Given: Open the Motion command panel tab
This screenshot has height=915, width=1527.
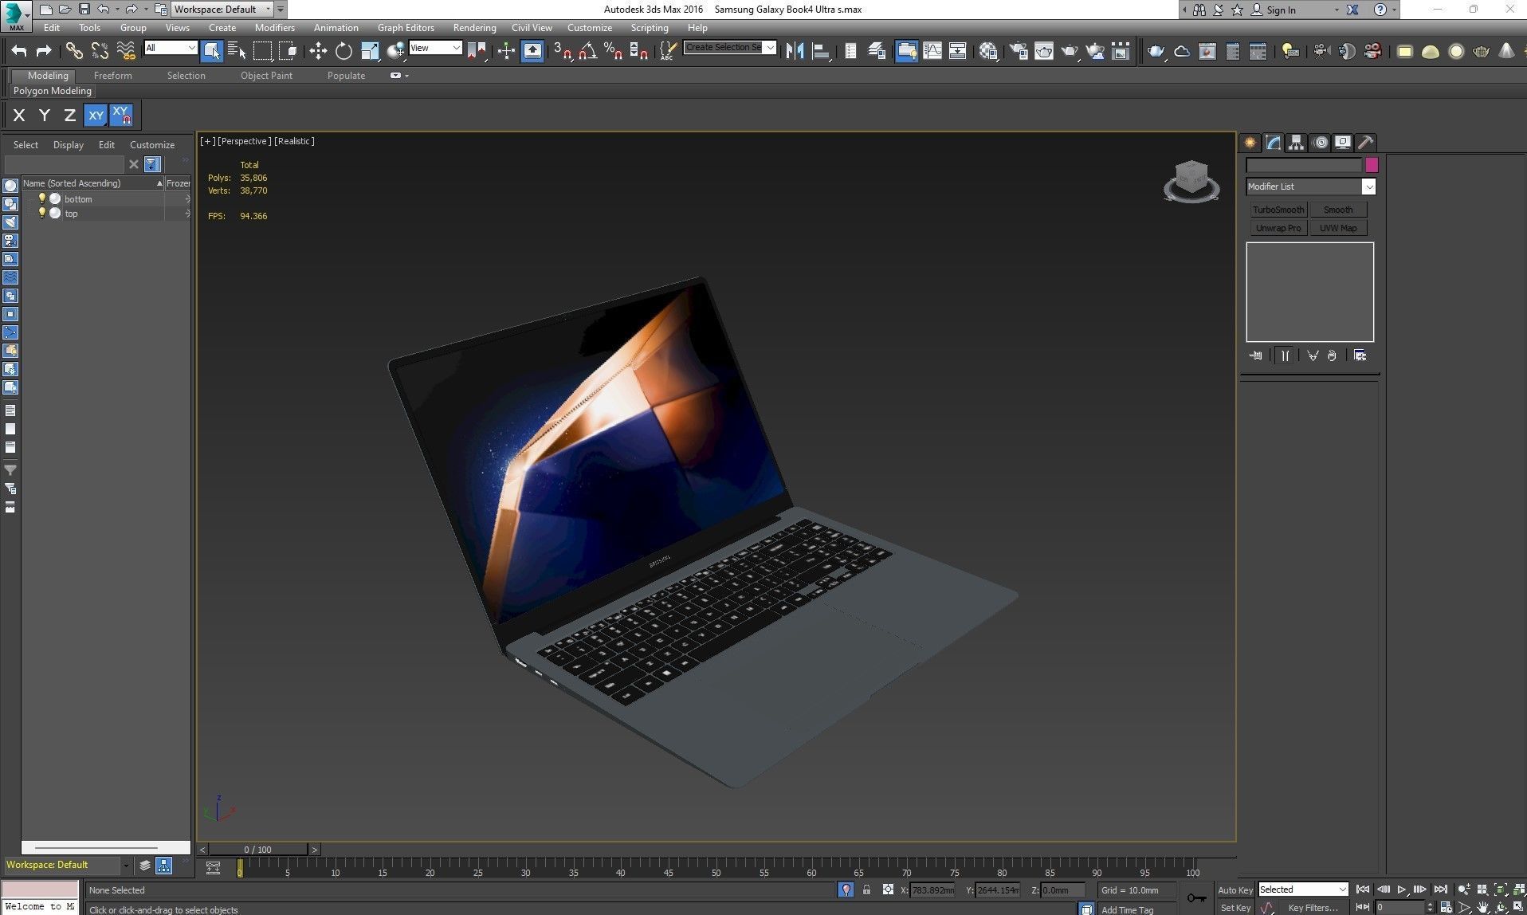Looking at the screenshot, I should click(1321, 143).
